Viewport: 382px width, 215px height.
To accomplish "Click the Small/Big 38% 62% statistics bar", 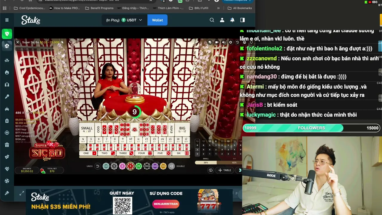I will (x=218, y=163).
